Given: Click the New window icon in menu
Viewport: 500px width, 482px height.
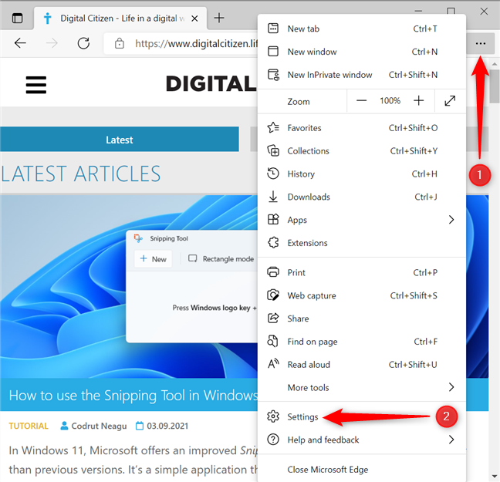Looking at the screenshot, I should (x=273, y=52).
